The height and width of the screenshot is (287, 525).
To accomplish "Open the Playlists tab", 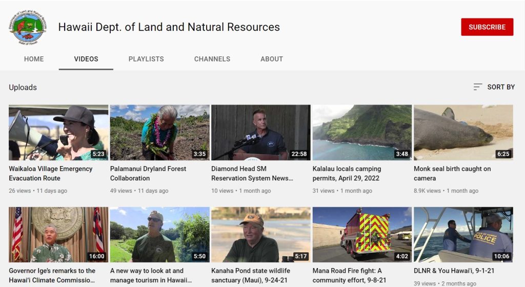I will coord(146,59).
